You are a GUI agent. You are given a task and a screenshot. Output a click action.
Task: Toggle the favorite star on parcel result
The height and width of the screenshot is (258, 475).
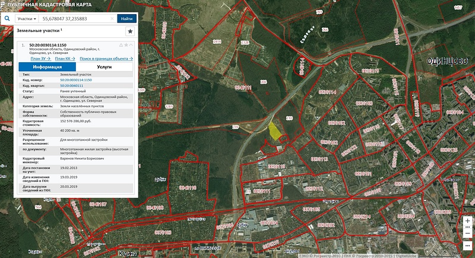(x=126, y=45)
